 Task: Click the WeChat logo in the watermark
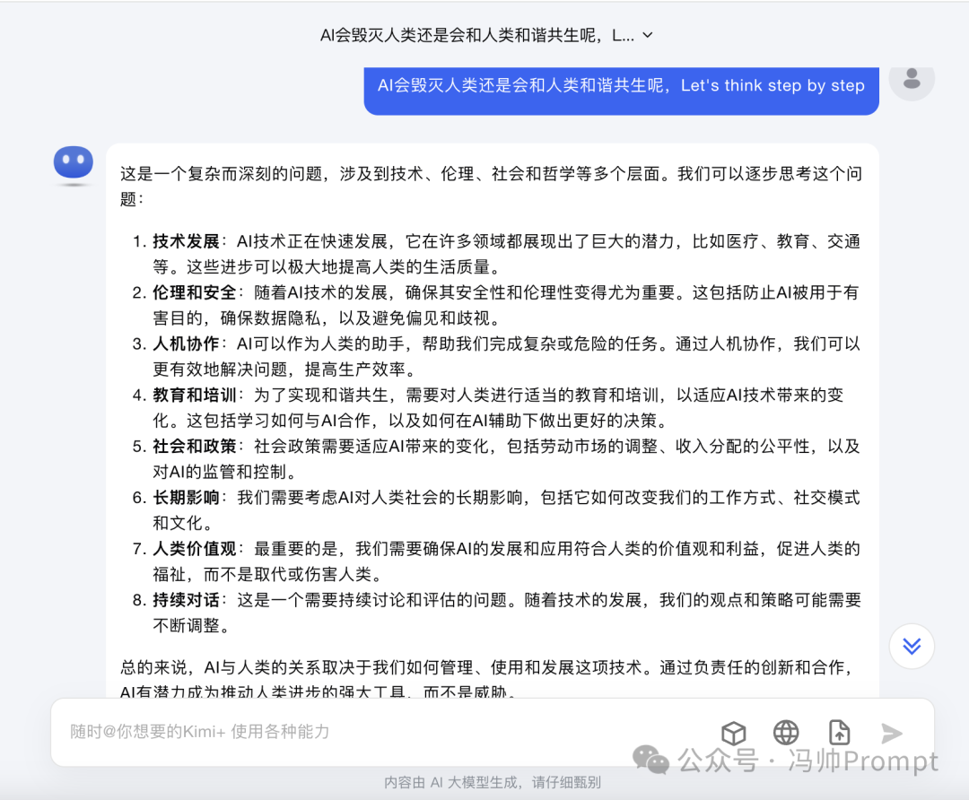coord(650,761)
